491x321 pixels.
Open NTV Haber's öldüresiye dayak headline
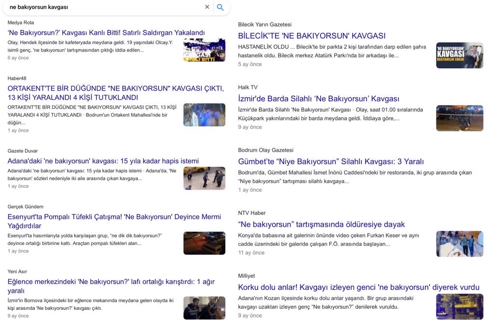tap(322, 224)
